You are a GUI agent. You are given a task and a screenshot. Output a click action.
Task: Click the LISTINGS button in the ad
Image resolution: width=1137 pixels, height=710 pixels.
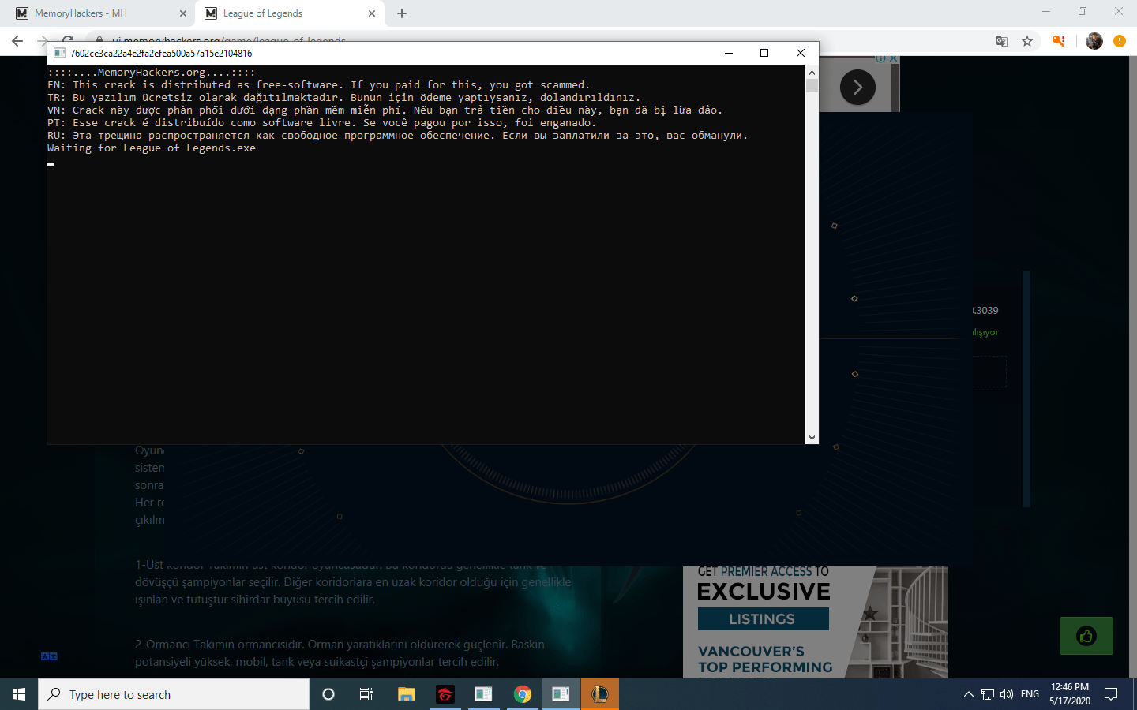pos(763,619)
